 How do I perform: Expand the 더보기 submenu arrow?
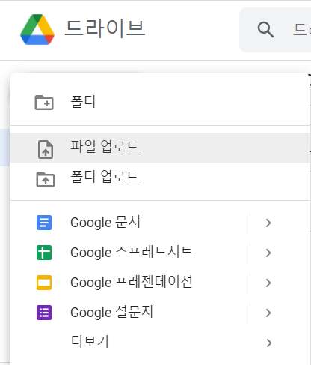point(268,343)
